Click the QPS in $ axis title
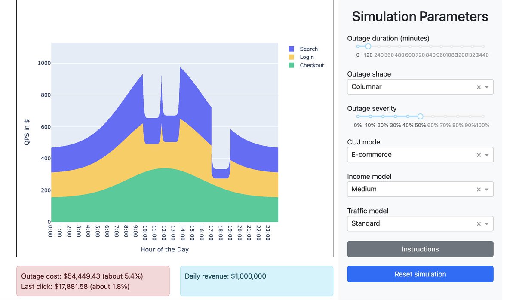Viewport: 516px width, 300px height. click(27, 132)
